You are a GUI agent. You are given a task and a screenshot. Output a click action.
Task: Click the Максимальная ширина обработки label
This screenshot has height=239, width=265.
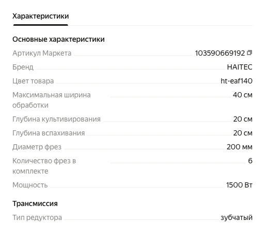52,100
